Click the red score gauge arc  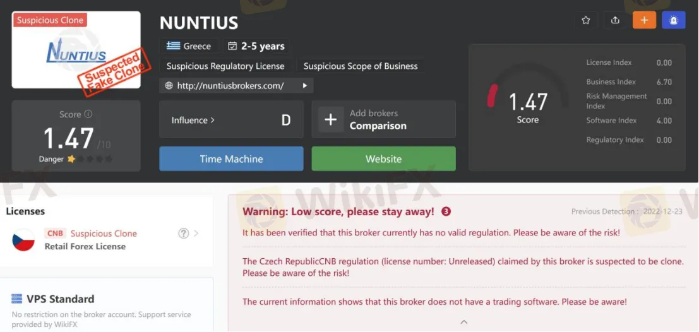(x=491, y=97)
